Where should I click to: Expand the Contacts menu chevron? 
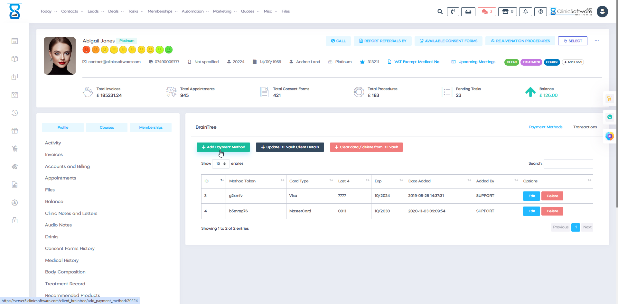[x=81, y=11]
